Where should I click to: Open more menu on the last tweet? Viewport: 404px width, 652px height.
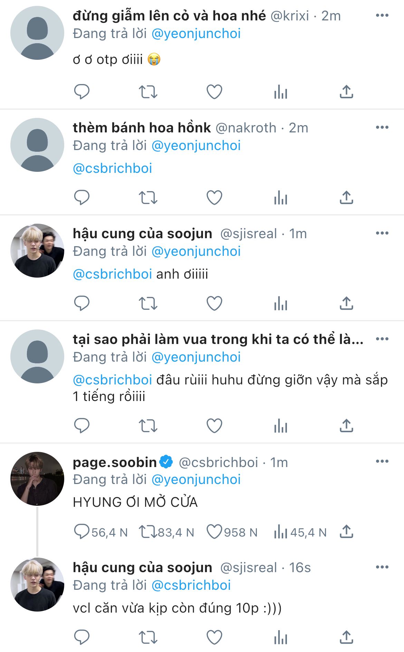click(382, 567)
